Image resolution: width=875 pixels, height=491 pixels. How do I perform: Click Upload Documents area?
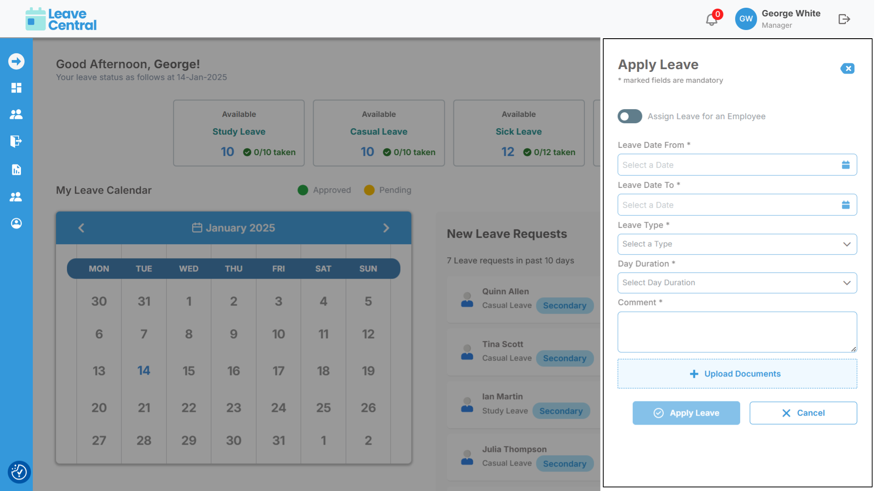[x=737, y=374]
